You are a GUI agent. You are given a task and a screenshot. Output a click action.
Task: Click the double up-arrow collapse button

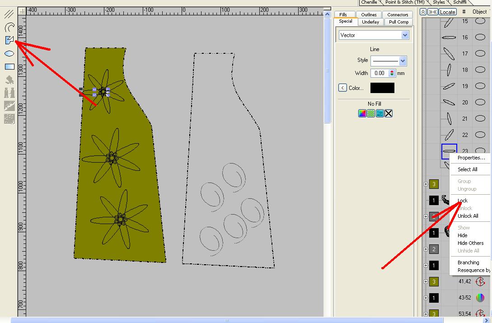coord(423,12)
